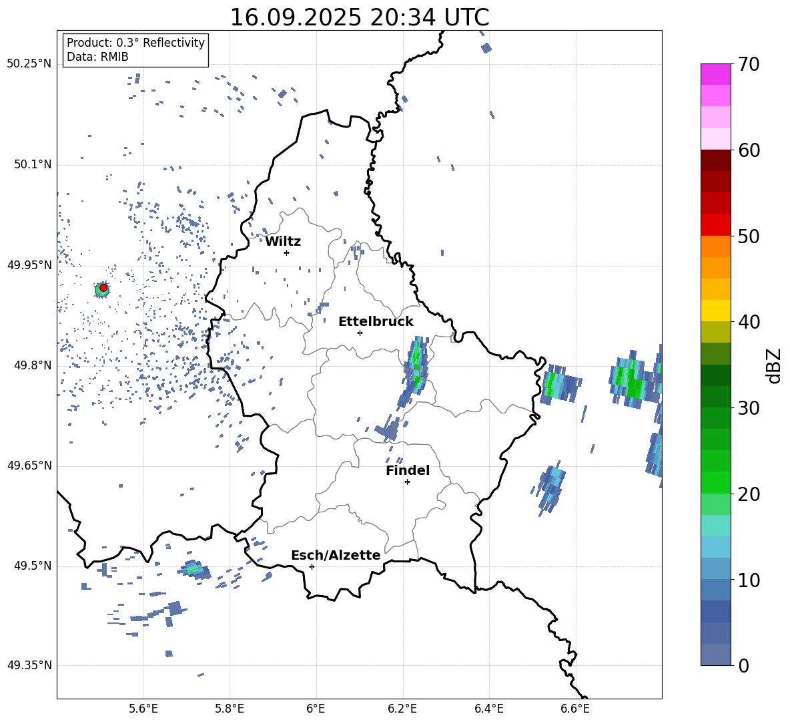
Task: Click the Wiltz station cross marker
Action: pyautogui.click(x=287, y=252)
